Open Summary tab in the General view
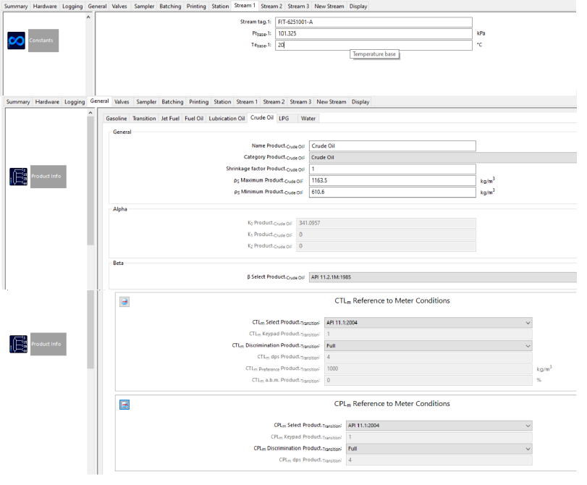 pyautogui.click(x=18, y=102)
